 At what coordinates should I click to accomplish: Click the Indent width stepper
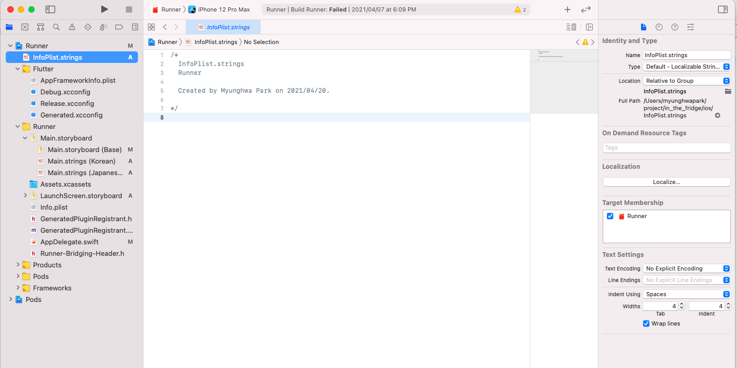728,306
